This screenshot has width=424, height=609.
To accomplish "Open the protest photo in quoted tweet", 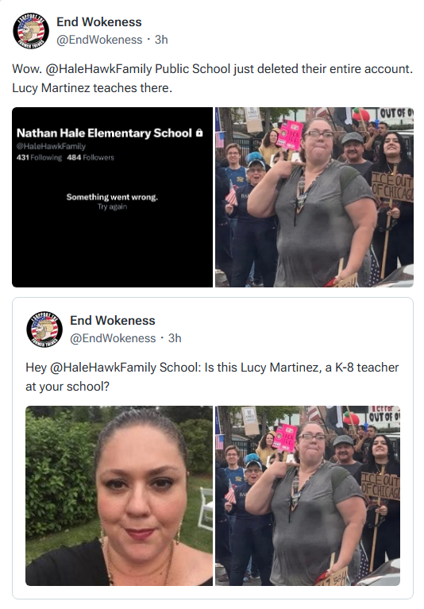I will (307, 495).
